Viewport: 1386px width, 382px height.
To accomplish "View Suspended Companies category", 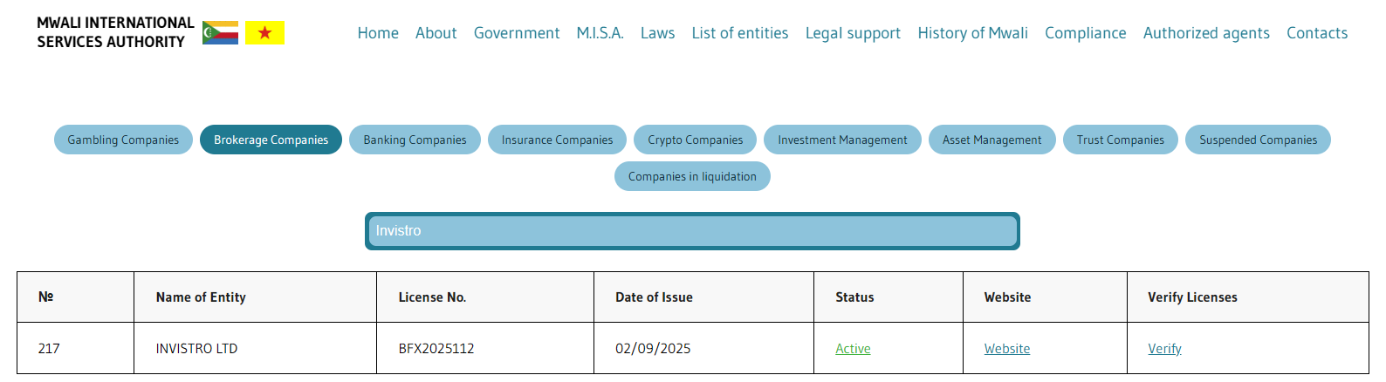I will click(1257, 140).
